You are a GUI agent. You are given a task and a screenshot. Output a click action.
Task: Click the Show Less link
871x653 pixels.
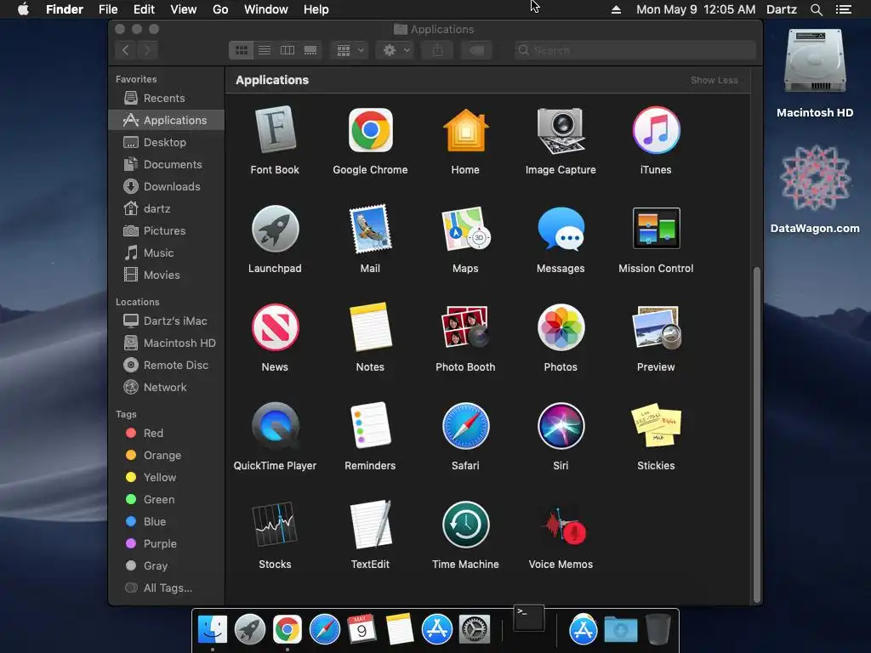[x=714, y=80]
